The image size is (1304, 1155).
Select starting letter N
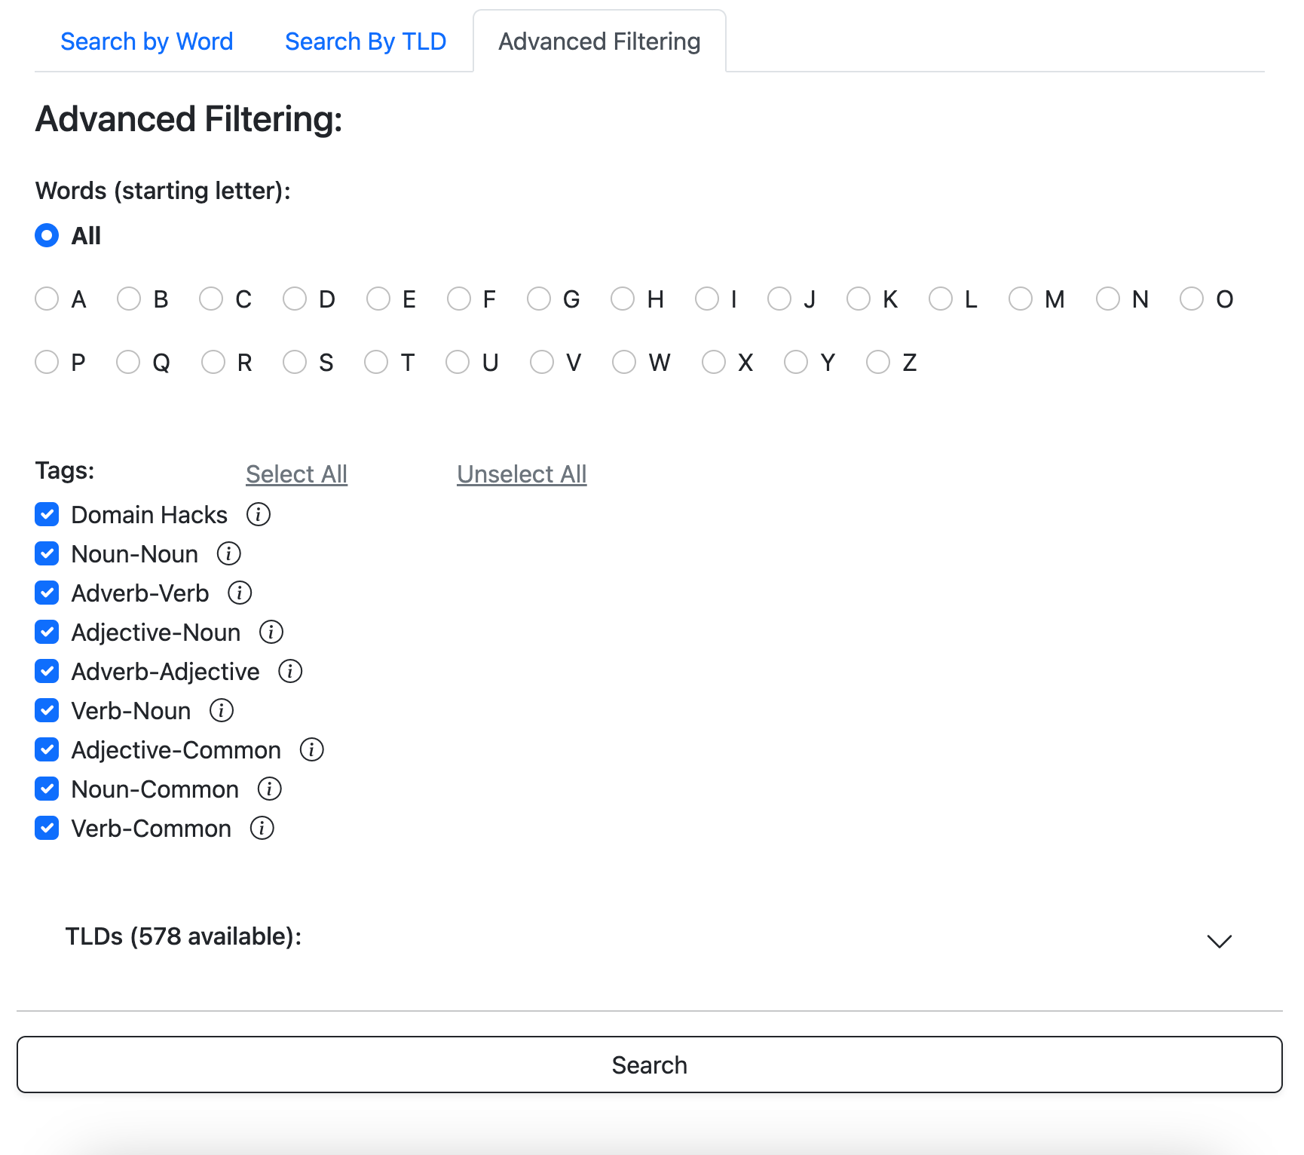pos(1108,299)
